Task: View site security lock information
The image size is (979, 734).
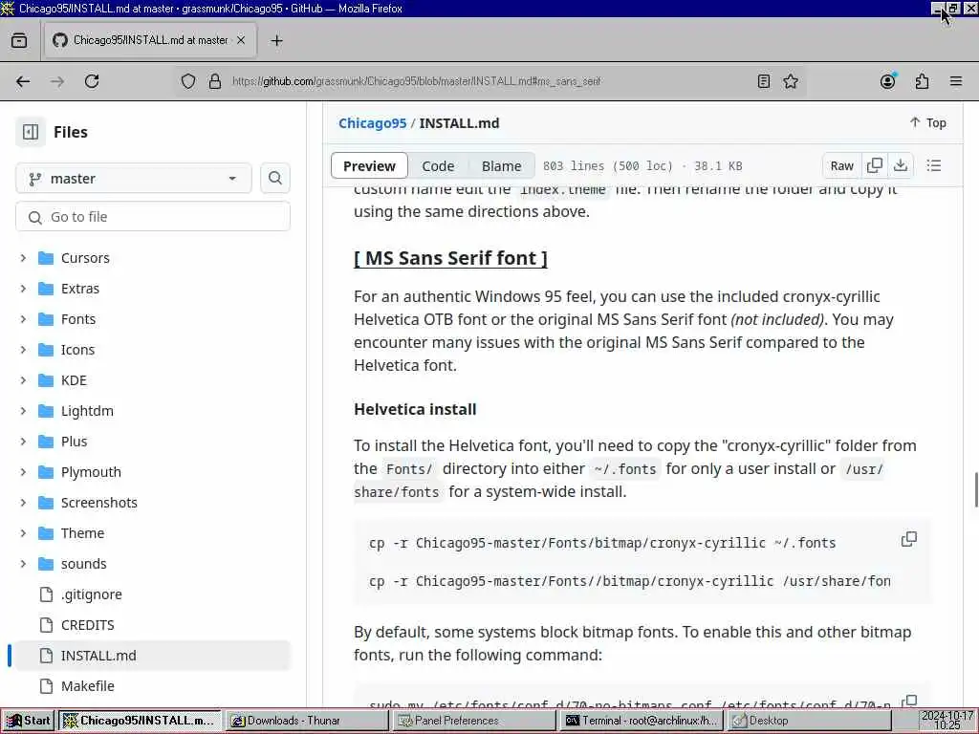Action: click(x=215, y=81)
